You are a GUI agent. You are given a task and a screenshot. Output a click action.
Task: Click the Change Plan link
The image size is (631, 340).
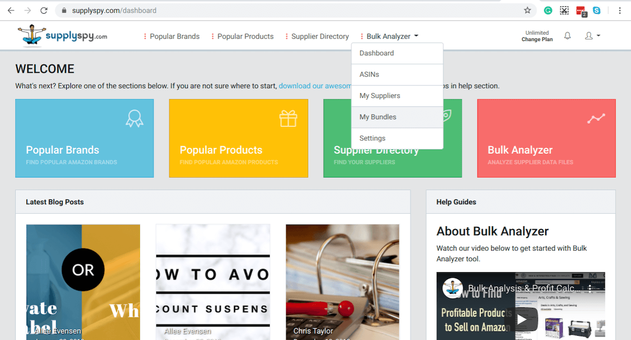point(537,39)
